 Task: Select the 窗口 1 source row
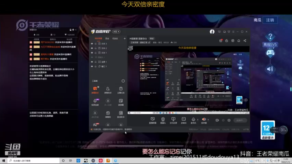pyautogui.click(x=108, y=66)
